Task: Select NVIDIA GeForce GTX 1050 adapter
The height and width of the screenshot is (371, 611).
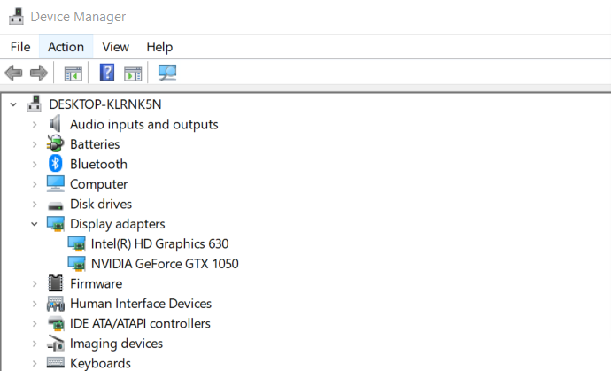Action: (165, 263)
